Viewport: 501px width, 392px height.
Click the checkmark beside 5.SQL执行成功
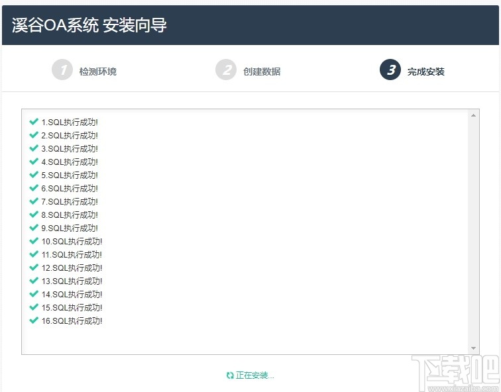pos(34,175)
